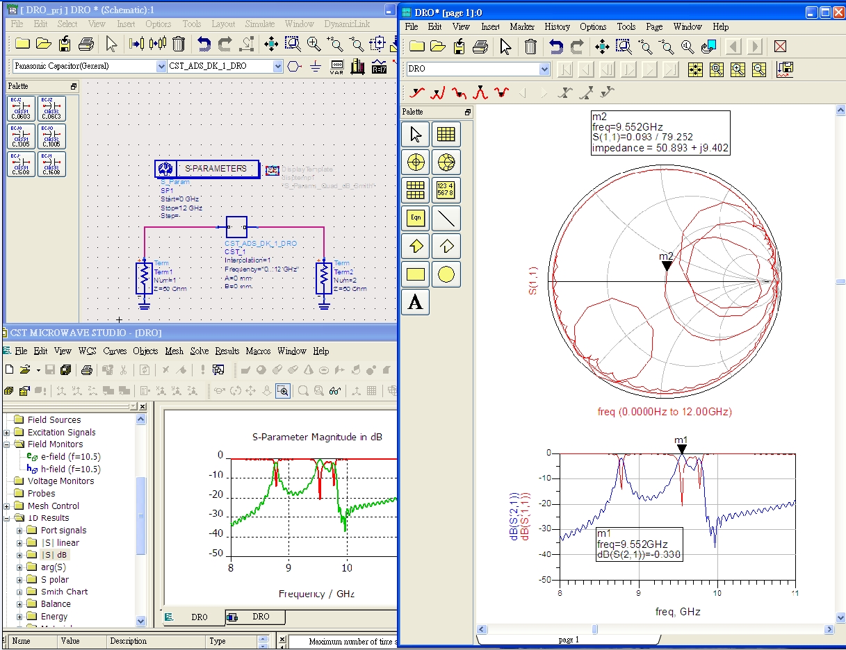Pick the Circle shape tool in the display palette
This screenshot has width=846, height=650.
(x=446, y=274)
